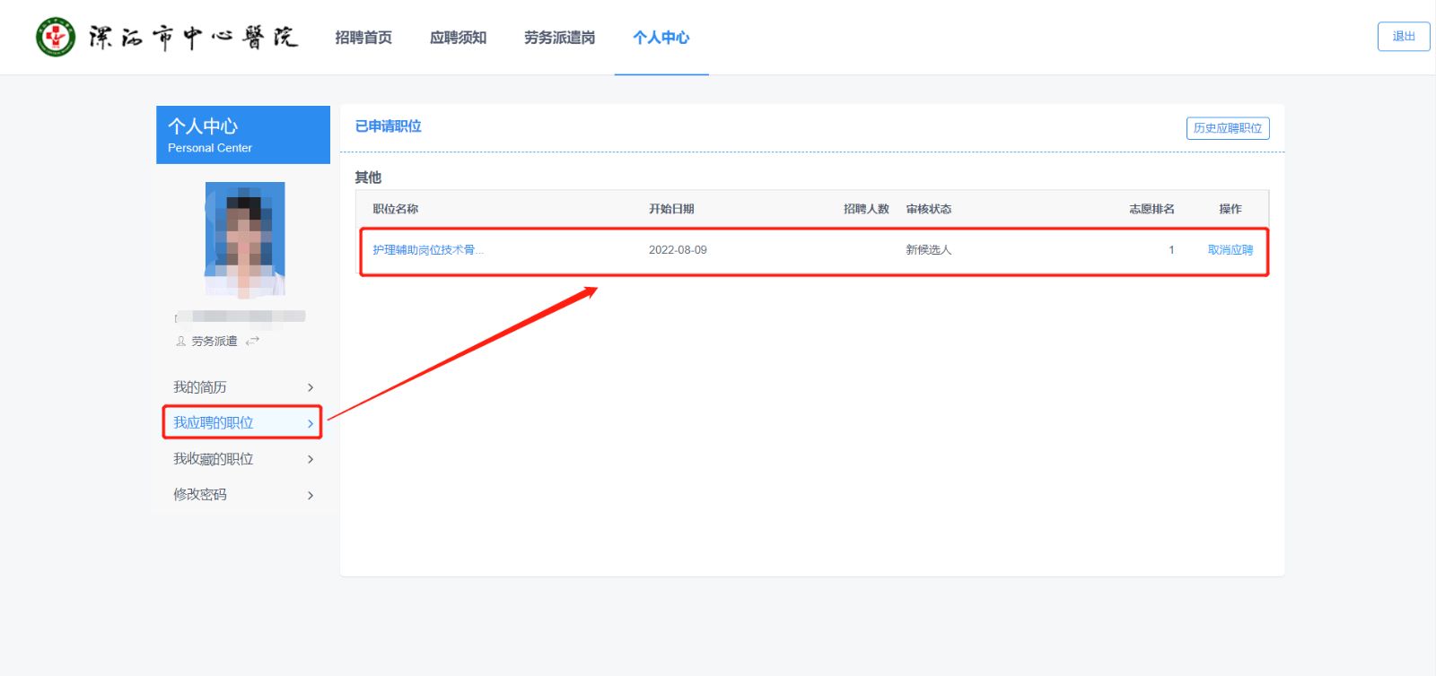Switch to 劳务派遣岗 tab
Viewport: 1436px width, 676px height.
point(559,38)
